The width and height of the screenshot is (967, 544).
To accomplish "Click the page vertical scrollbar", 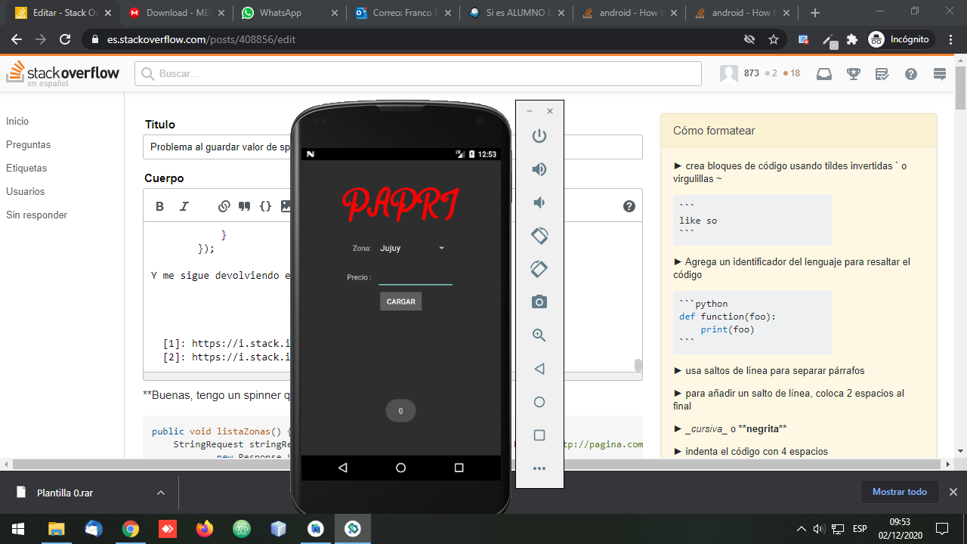I will click(960, 87).
